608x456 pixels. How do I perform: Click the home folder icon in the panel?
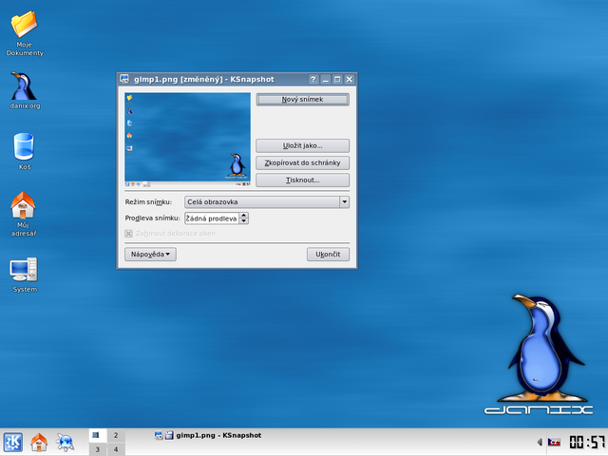point(39,442)
